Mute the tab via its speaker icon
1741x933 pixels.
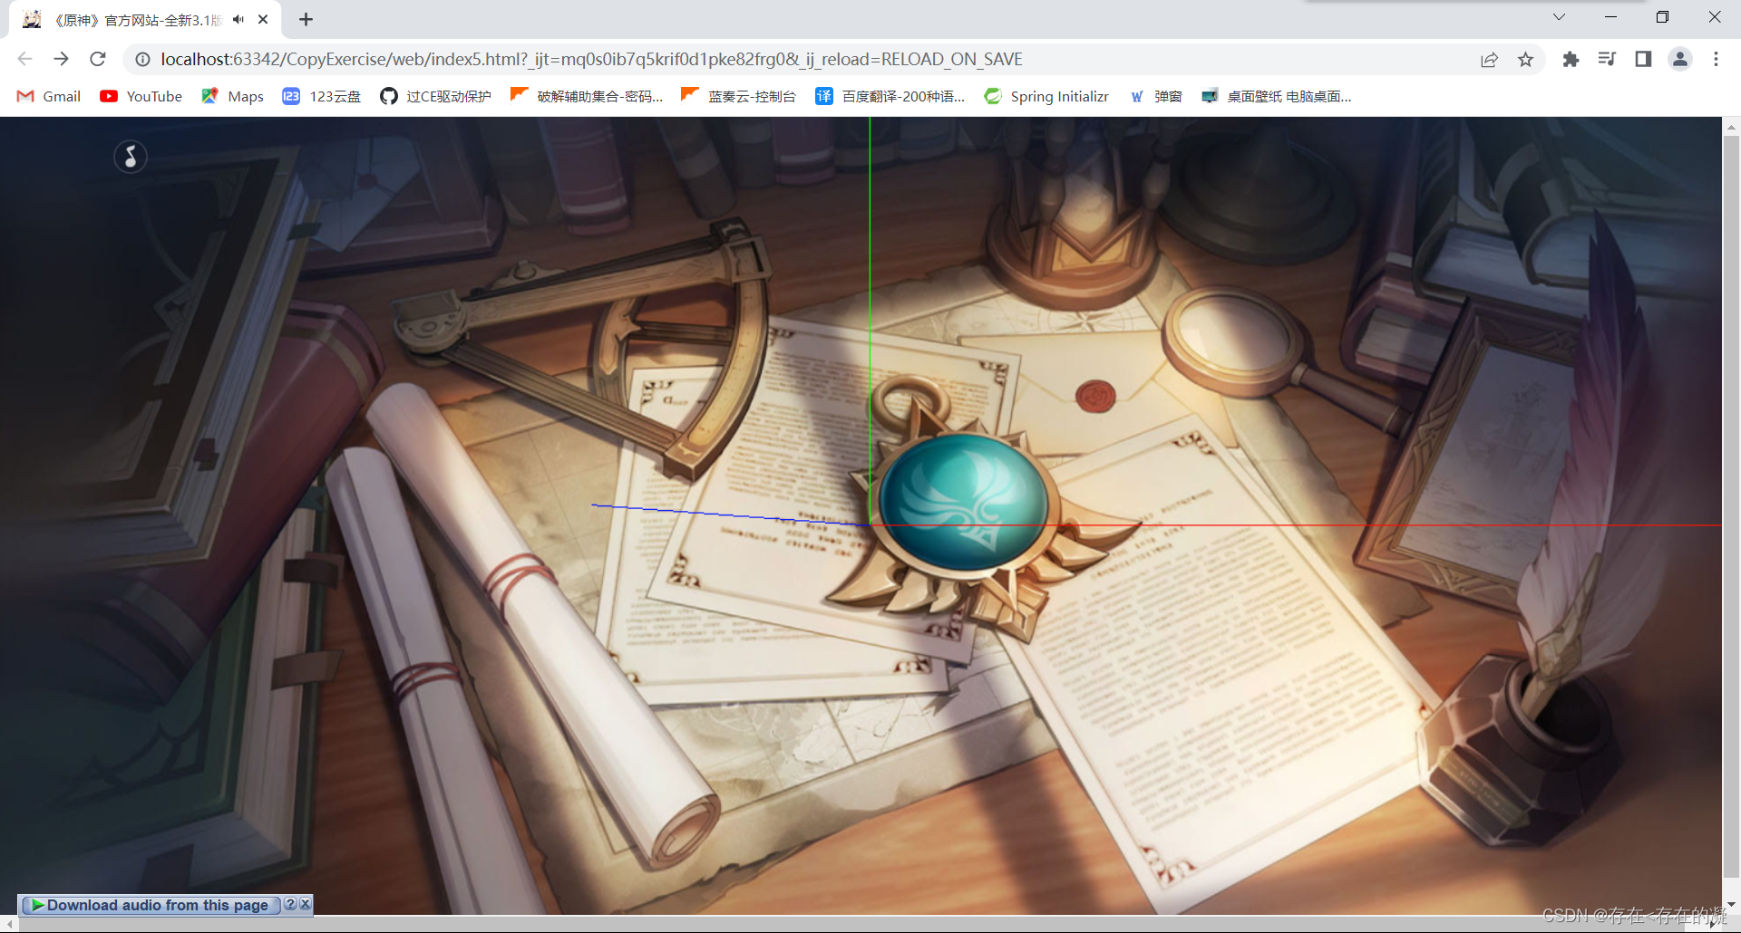point(238,19)
